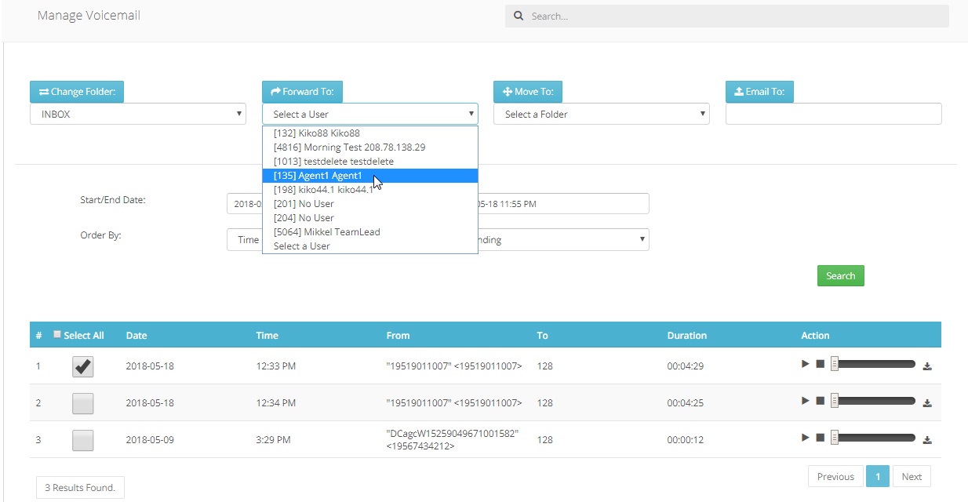This screenshot has width=968, height=502.
Task: Choose [5064] Mikkel TeamLead option
Action: click(370, 232)
